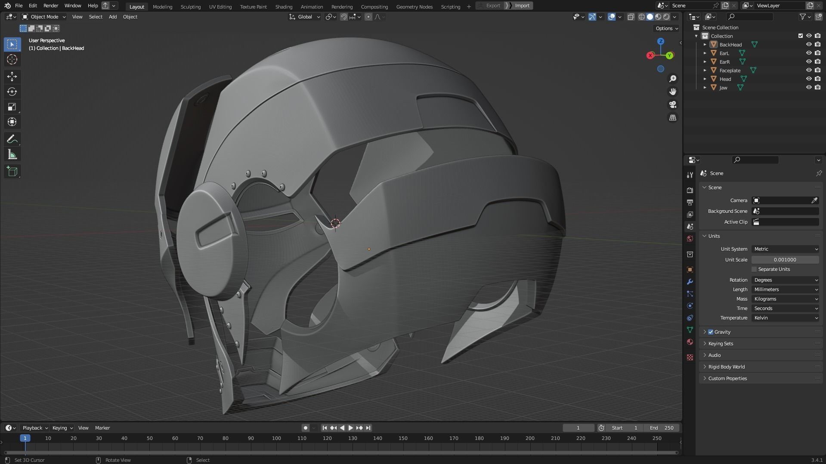Open the Physics properties tab
Screen dimensions: 826x464
(x=690, y=306)
